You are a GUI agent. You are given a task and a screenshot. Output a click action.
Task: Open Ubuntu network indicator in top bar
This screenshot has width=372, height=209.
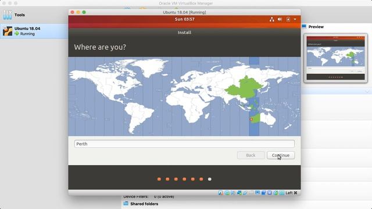click(272, 19)
